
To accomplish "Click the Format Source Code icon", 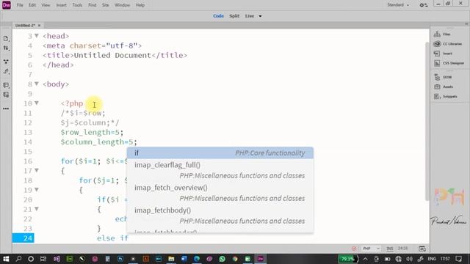I will tap(6, 72).
